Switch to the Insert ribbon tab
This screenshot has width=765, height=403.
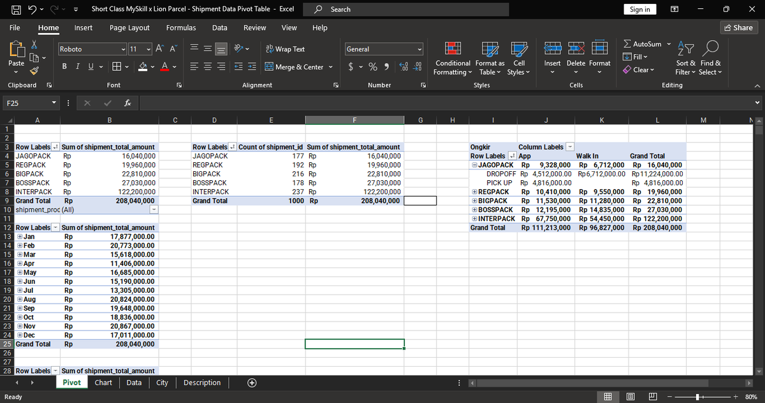[x=84, y=27]
